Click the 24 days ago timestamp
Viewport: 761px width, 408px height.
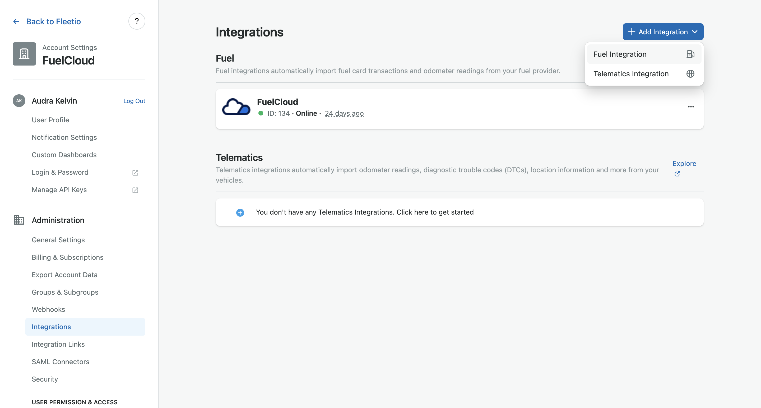[344, 113]
